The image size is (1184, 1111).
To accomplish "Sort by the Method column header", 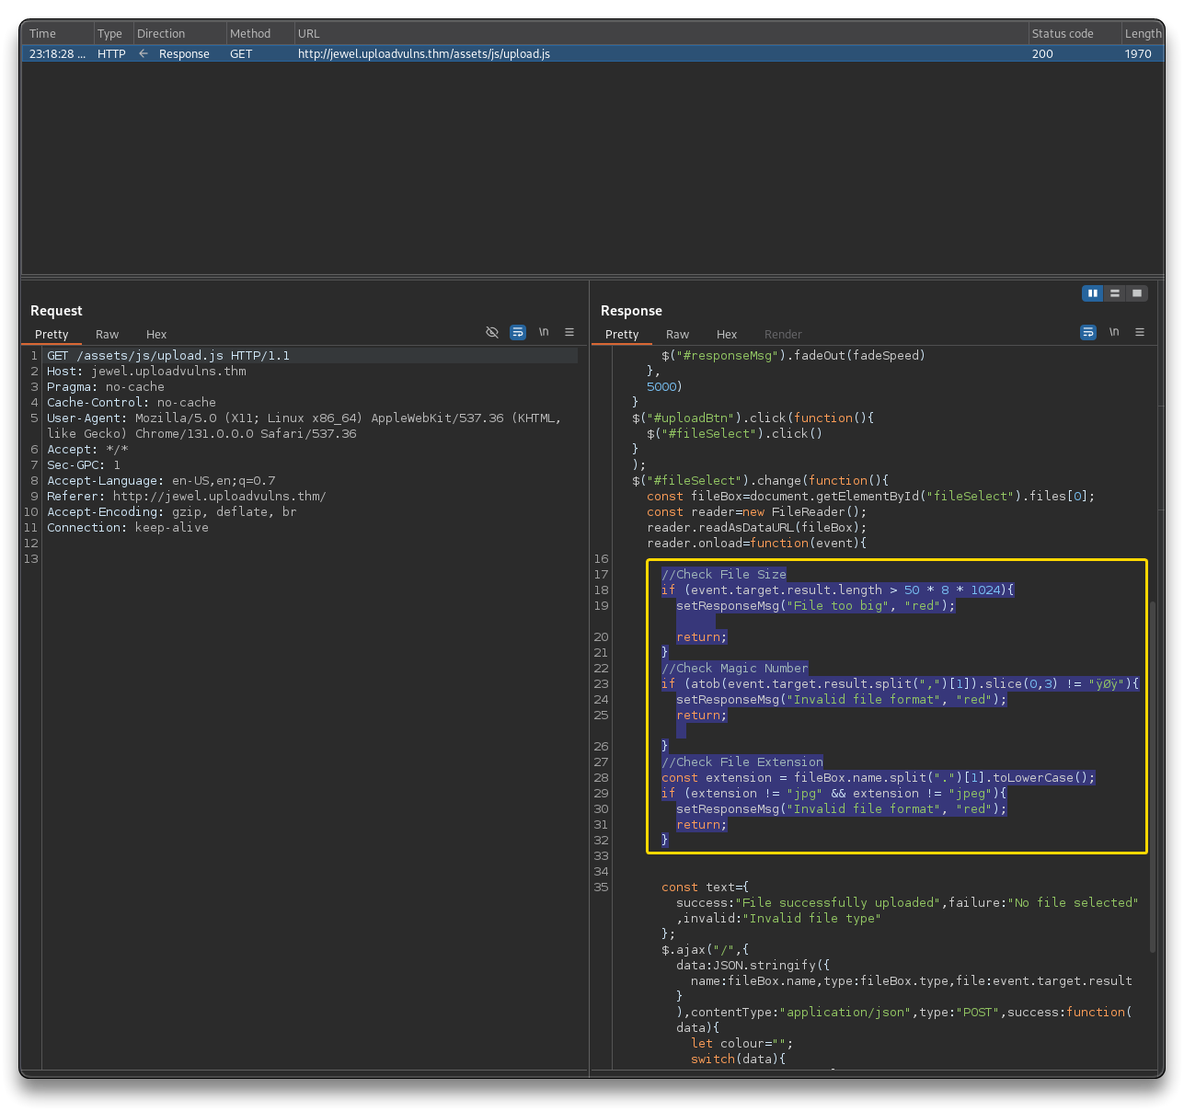I will pos(260,34).
